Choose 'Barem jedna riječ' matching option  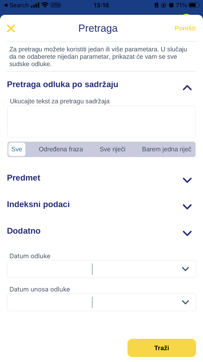[166, 149]
